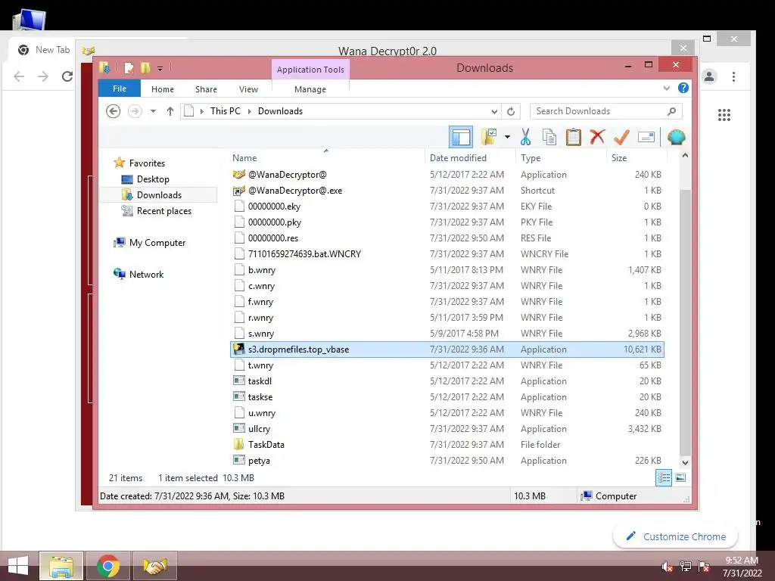775x581 pixels.
Task: Click Customize Chrome button
Action: (x=675, y=536)
